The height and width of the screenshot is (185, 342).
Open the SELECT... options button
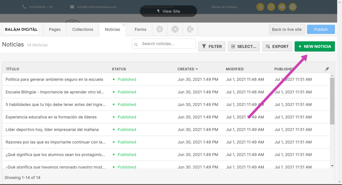click(x=244, y=46)
